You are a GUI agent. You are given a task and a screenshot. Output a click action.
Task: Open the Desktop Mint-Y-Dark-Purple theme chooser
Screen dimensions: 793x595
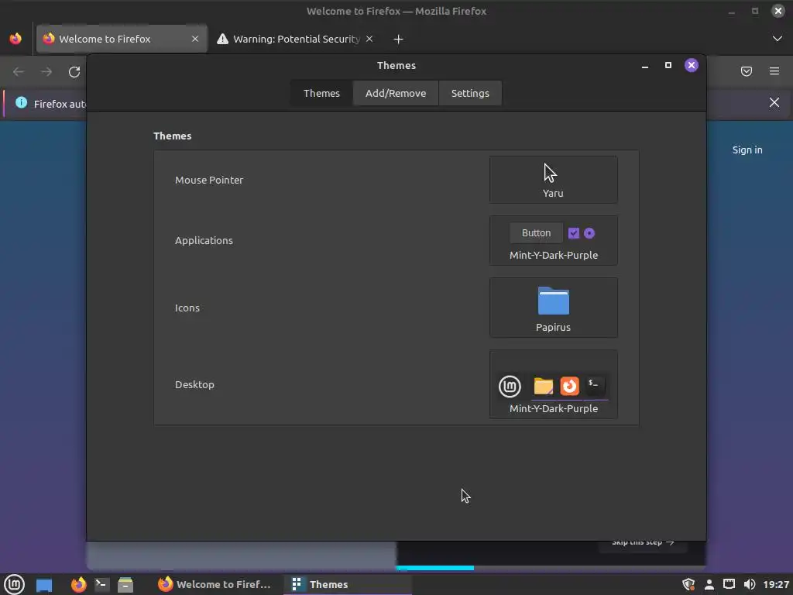pyautogui.click(x=553, y=384)
